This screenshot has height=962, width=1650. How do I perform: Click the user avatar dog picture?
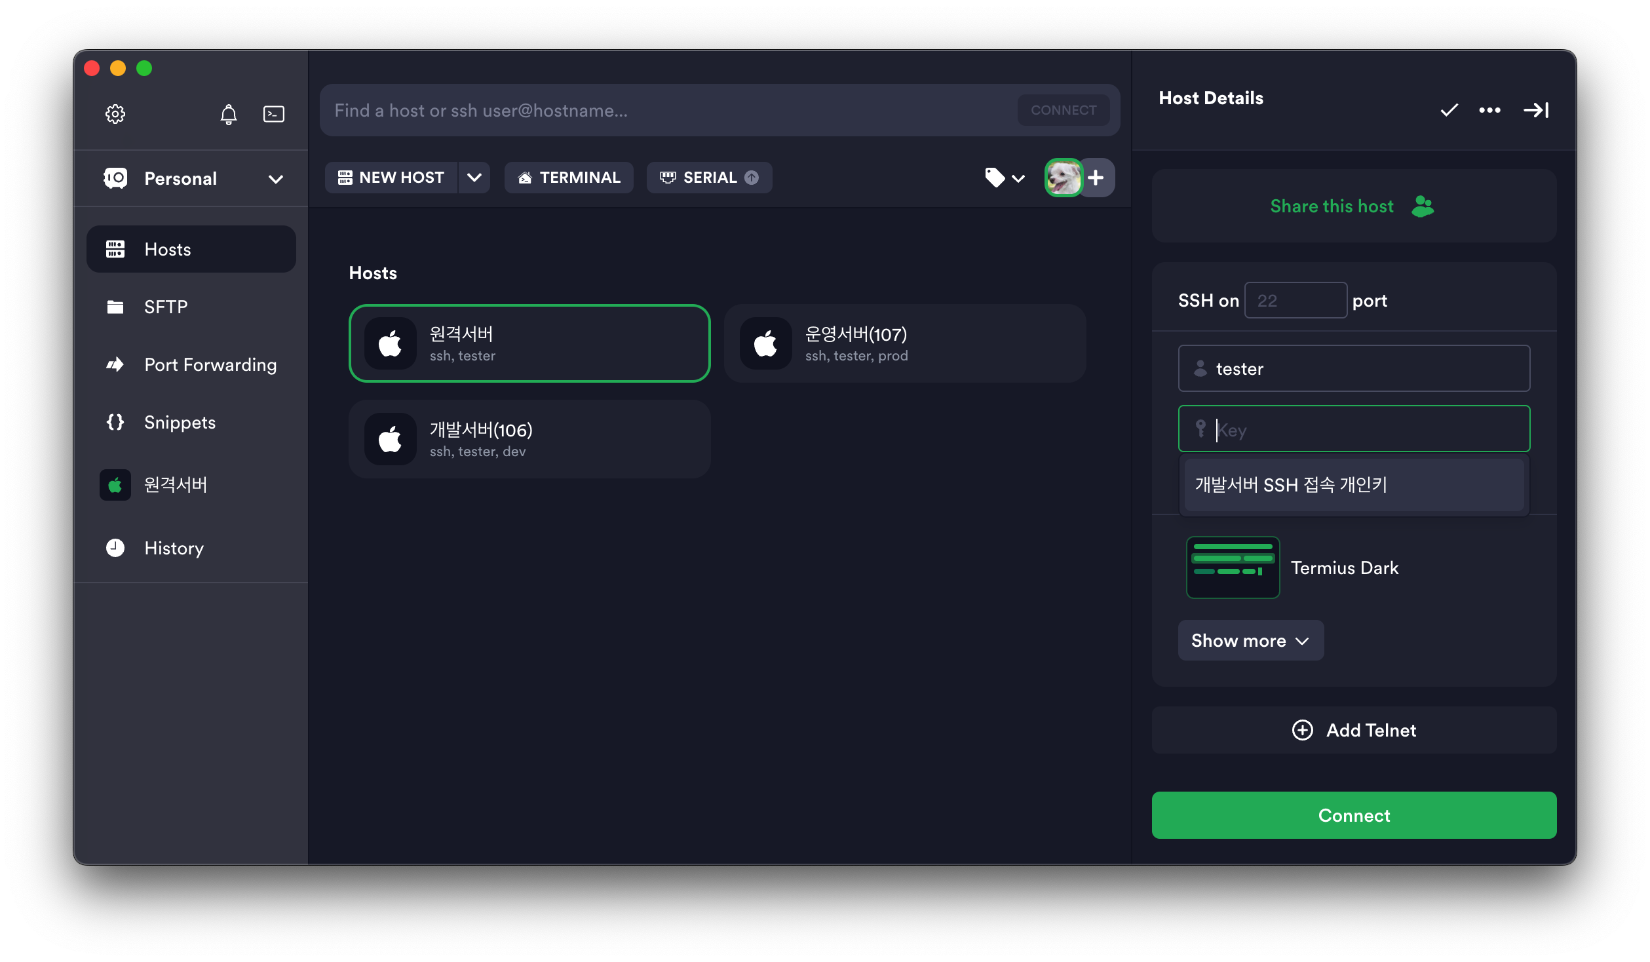point(1063,178)
